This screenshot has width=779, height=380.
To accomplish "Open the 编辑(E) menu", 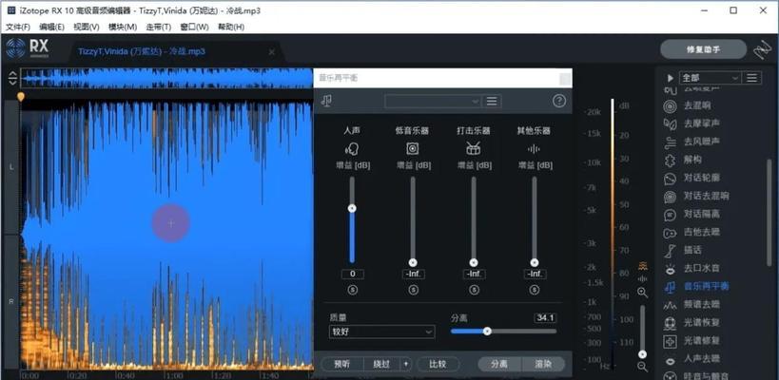I will (51, 27).
